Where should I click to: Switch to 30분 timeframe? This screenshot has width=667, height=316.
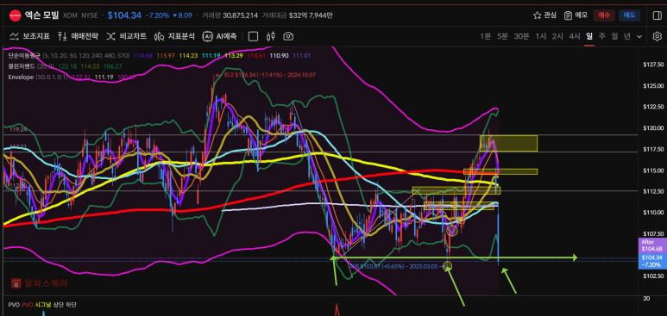click(x=521, y=36)
